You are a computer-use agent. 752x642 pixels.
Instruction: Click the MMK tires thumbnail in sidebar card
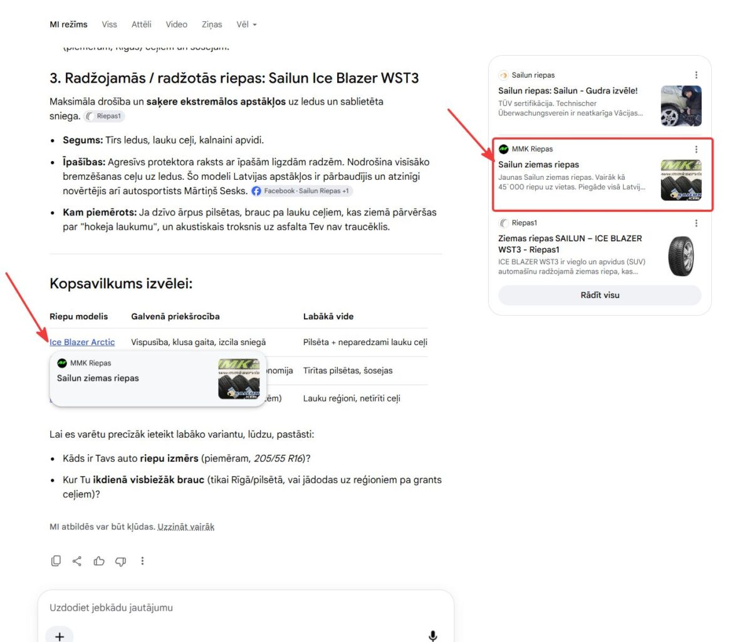(x=681, y=180)
